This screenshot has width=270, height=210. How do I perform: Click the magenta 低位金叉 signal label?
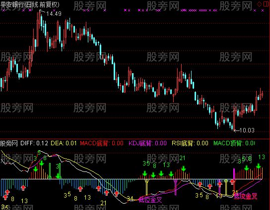point(150,200)
